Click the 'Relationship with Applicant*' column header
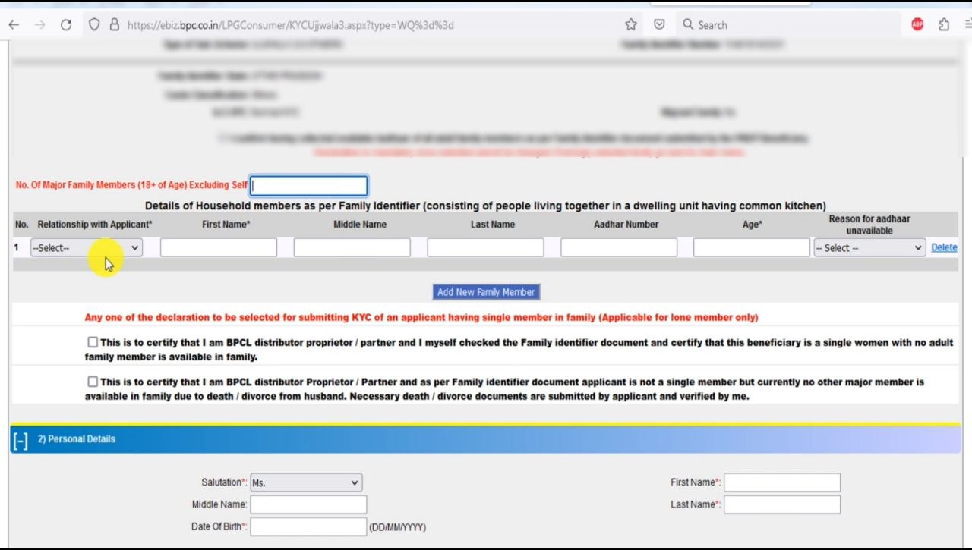 [x=95, y=225]
